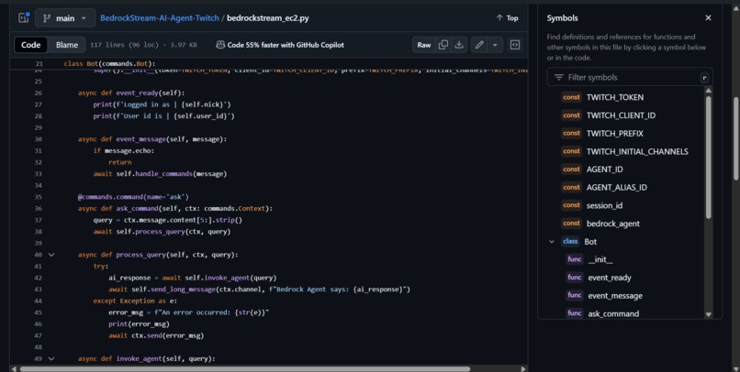
Task: Copy raw file contents icon
Action: pyautogui.click(x=443, y=45)
